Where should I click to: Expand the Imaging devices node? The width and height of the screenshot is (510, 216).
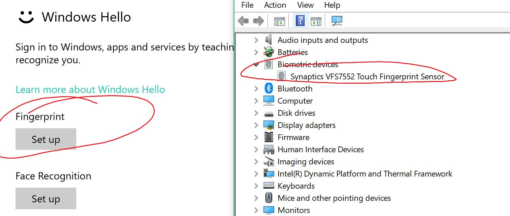[256, 162]
